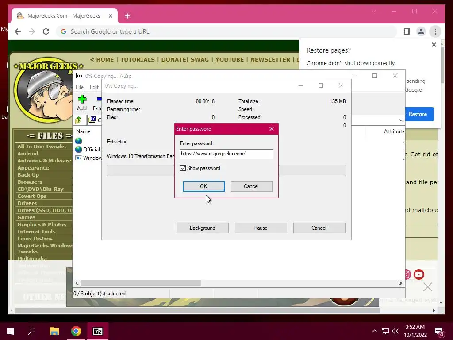Open the Windows Start menu
Screen dimensions: 453x340
click(x=11, y=331)
